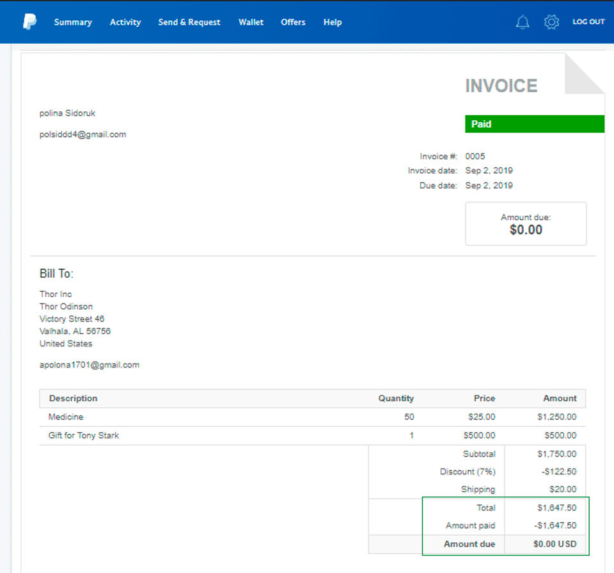This screenshot has height=573, width=614.
Task: Click the Medicine amount $1,250.00
Action: (x=557, y=417)
